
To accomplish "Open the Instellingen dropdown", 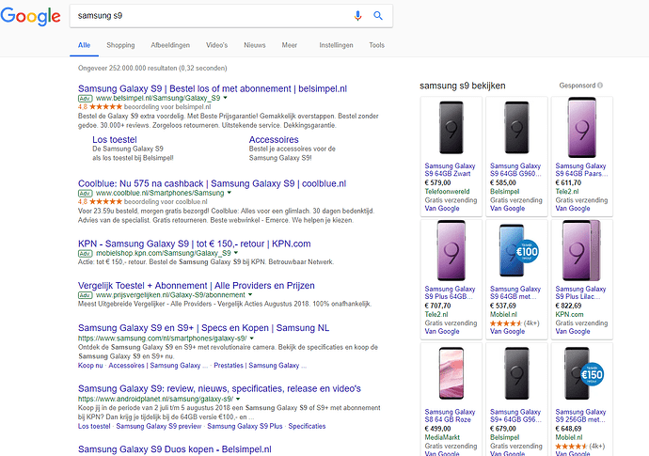I will (336, 45).
